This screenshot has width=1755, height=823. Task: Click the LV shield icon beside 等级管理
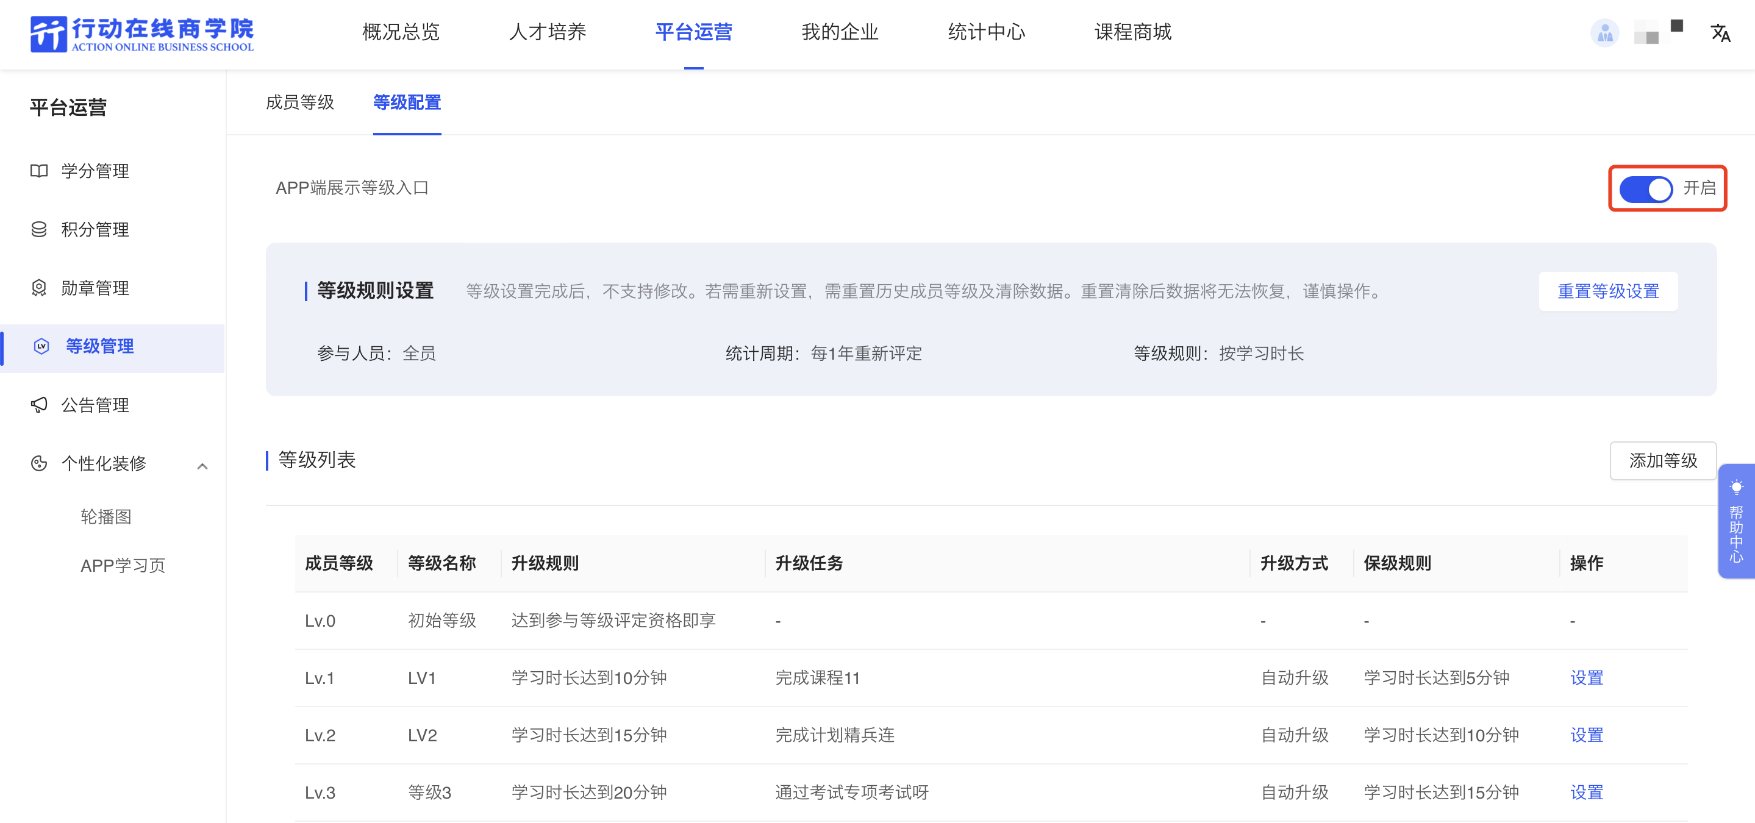41,346
